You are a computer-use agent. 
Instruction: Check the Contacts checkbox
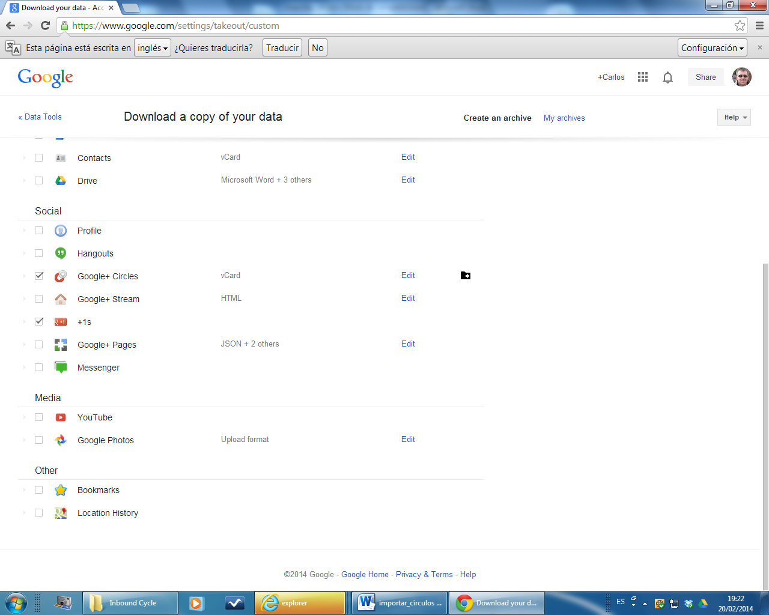pyautogui.click(x=39, y=157)
